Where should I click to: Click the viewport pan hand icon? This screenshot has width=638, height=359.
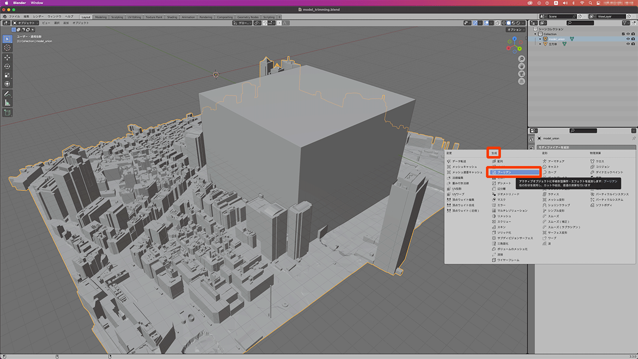coord(521,66)
